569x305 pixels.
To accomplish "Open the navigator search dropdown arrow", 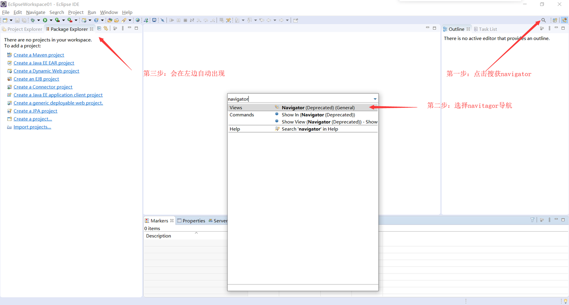I will point(374,99).
